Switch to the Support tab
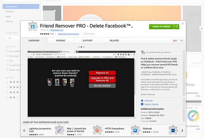This screenshot has height=139, width=208. [x=87, y=41]
